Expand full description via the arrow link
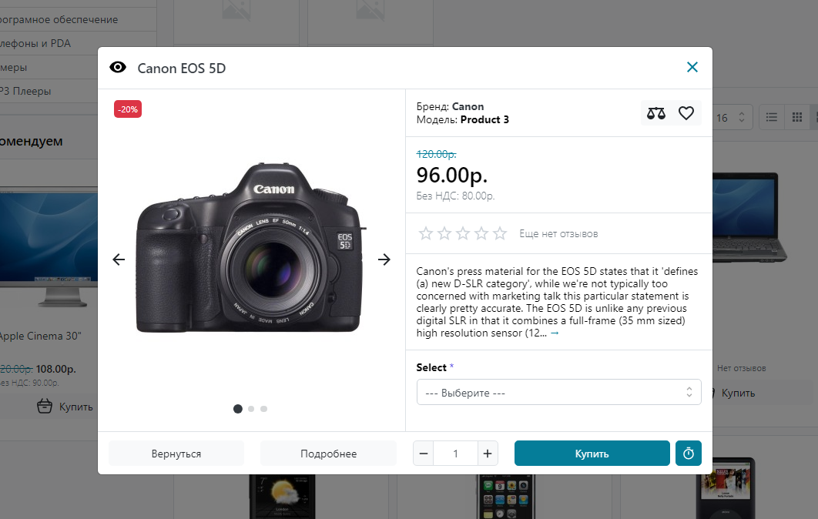 pyautogui.click(x=555, y=333)
